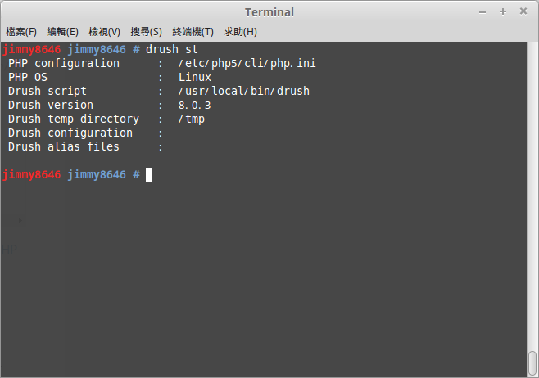Click the 'drush st' command text
This screenshot has height=378, width=539.
171,49
